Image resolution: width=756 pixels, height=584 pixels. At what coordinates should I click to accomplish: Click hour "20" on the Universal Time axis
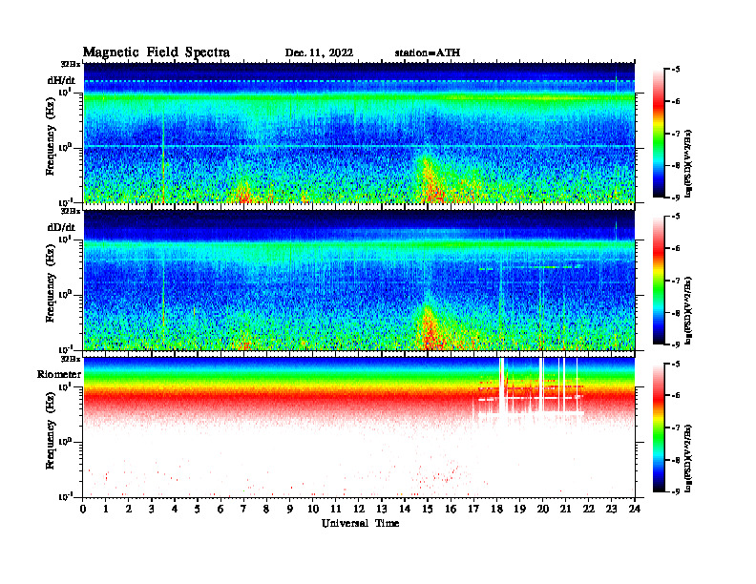(x=542, y=509)
